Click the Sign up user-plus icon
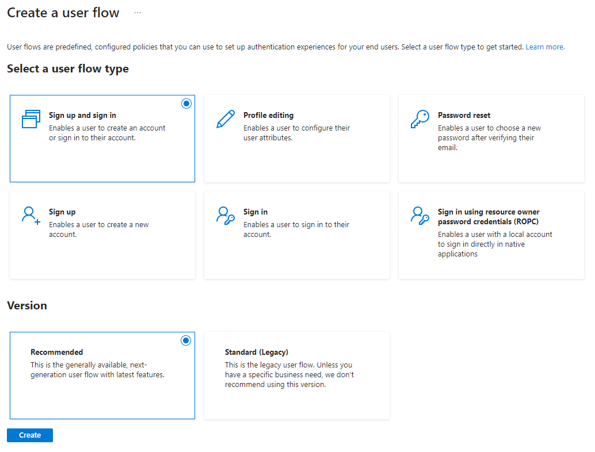The height and width of the screenshot is (452, 595). 30,216
